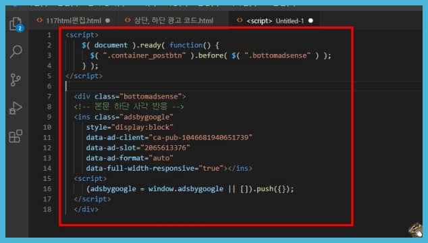Image resolution: width=428 pixels, height=243 pixels.
Task: Click the closing </script> tag on line 5
Action: click(84, 76)
